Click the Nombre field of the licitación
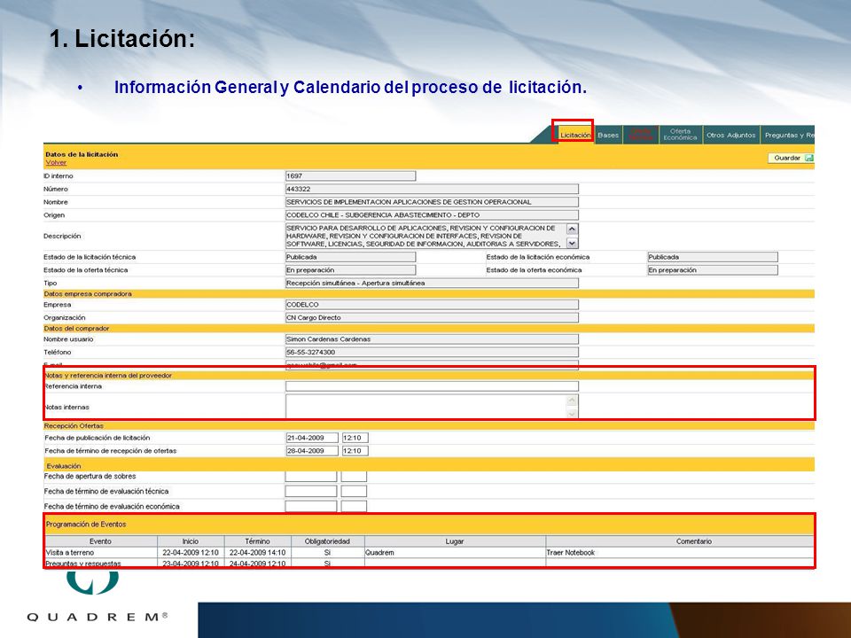 pos(432,202)
